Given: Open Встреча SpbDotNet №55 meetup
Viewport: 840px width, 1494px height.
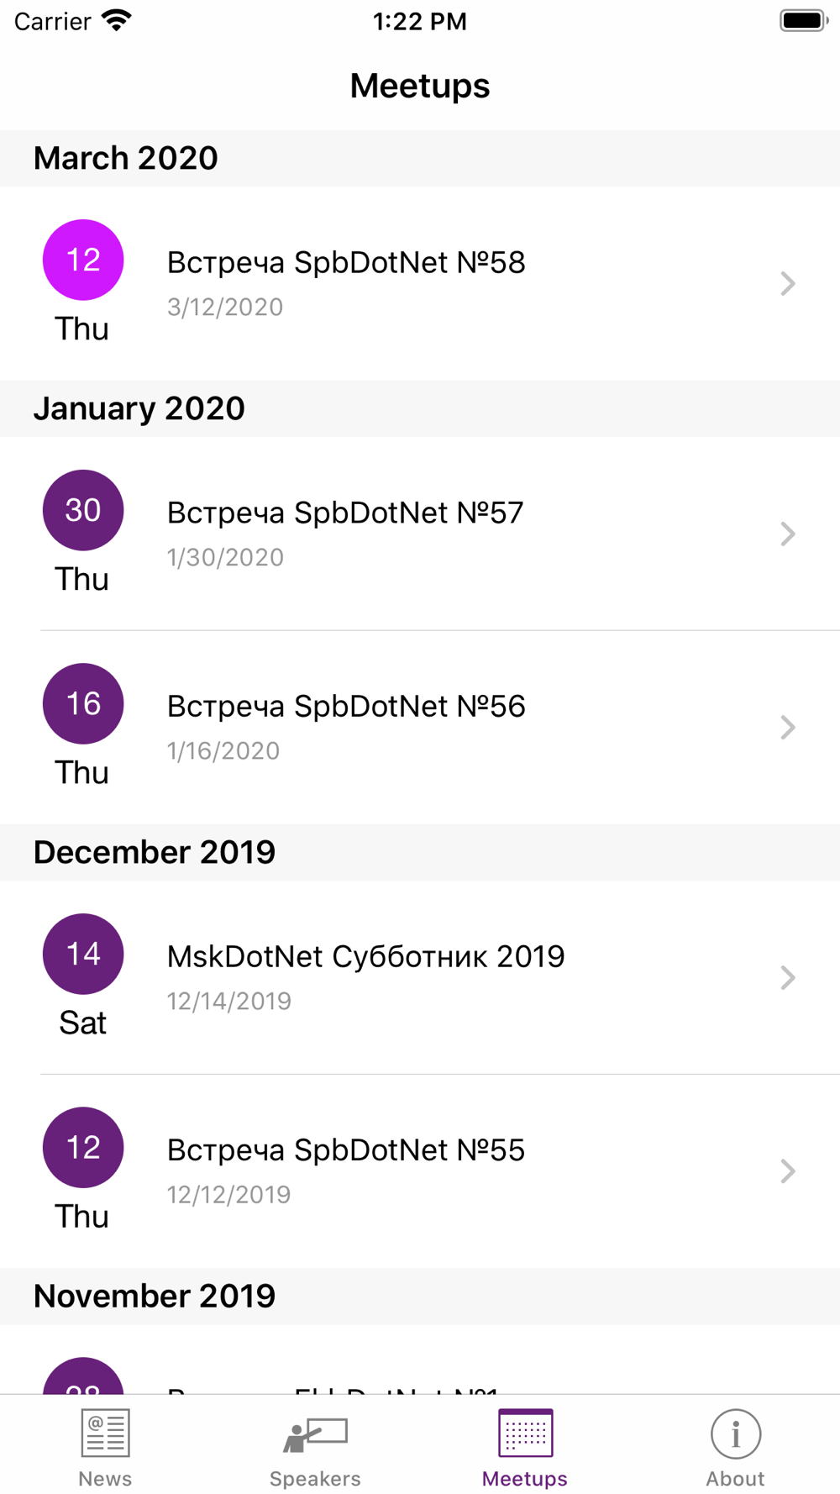Looking at the screenshot, I should click(345, 1150).
